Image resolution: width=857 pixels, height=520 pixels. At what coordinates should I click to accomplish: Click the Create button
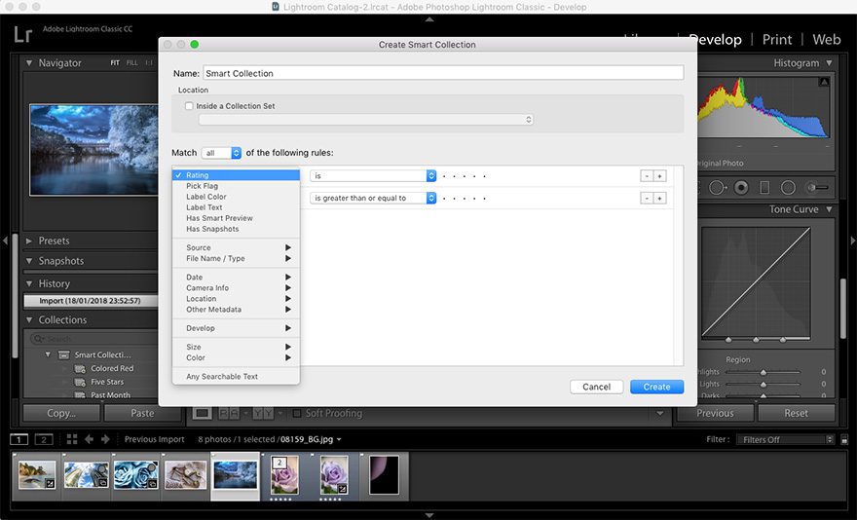[x=656, y=387]
